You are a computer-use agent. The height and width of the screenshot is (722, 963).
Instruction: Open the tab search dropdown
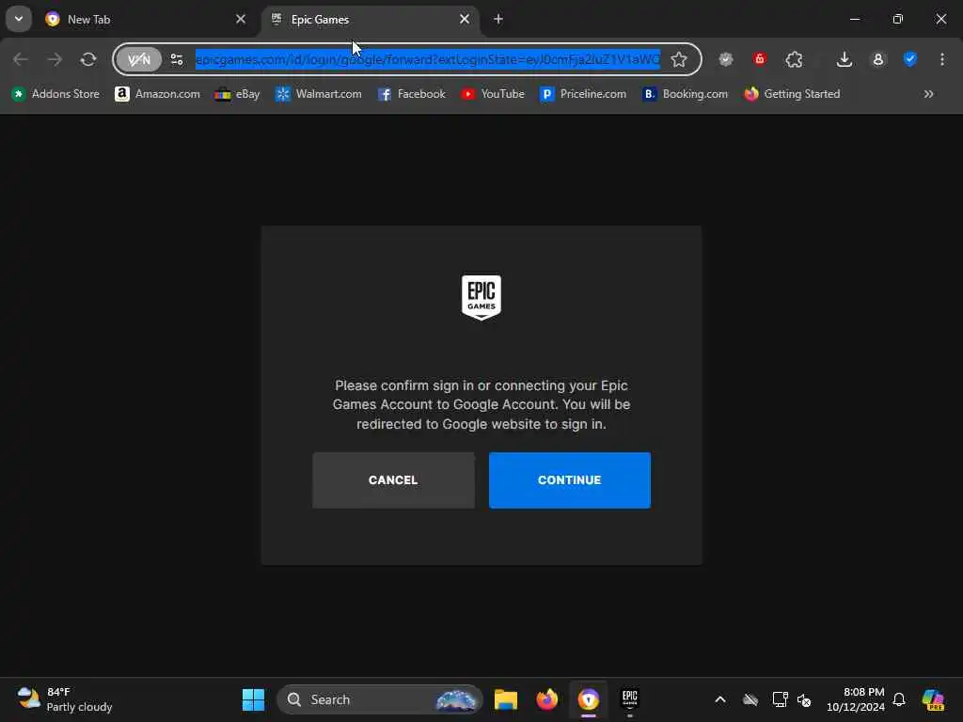click(x=19, y=19)
